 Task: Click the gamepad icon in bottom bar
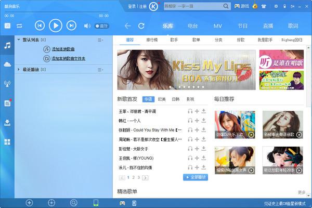[x=122, y=203]
